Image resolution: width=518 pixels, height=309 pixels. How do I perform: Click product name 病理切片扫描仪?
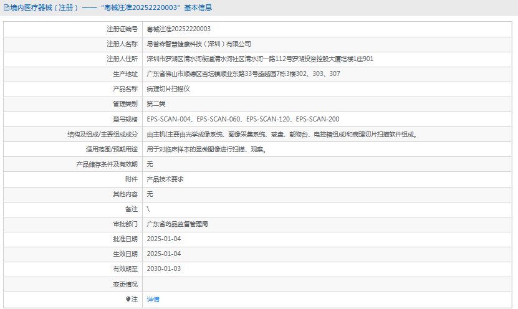point(168,89)
